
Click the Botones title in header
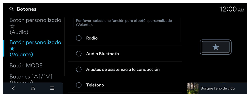(x=27, y=9)
